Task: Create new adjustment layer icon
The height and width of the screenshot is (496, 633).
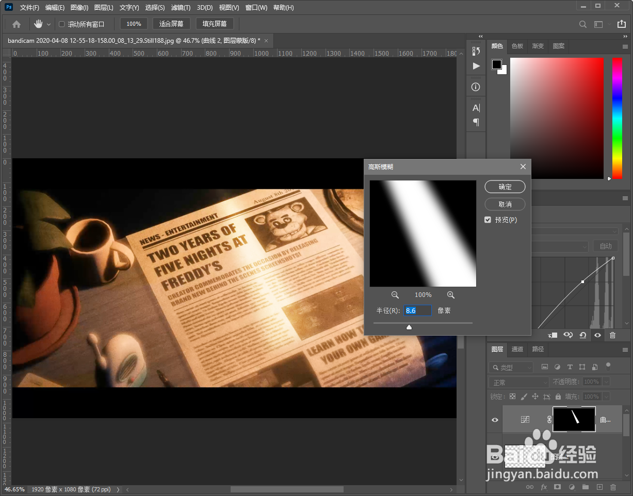Action: click(572, 487)
